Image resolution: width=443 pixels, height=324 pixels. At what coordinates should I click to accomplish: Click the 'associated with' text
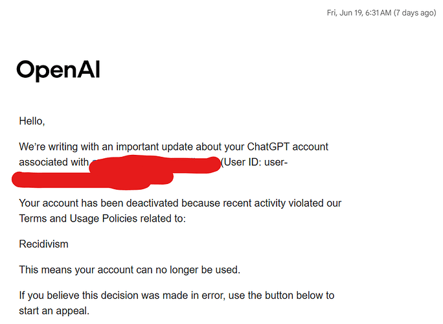pyautogui.click(x=54, y=162)
